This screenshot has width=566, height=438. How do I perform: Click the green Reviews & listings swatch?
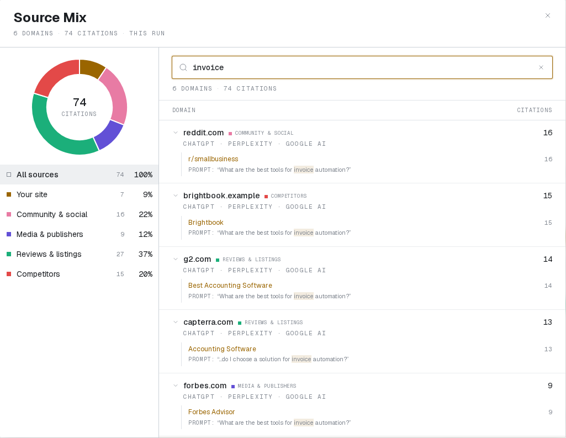click(9, 254)
